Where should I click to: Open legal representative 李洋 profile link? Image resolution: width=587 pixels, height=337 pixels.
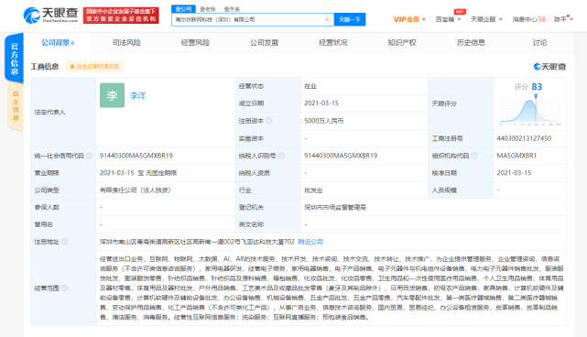coord(137,96)
